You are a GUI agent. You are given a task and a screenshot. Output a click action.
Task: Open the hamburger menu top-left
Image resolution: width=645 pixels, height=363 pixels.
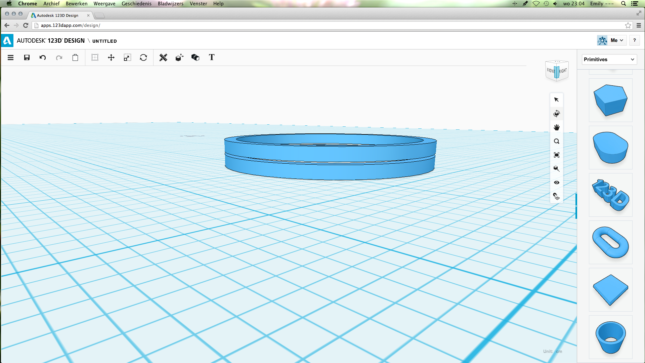10,57
